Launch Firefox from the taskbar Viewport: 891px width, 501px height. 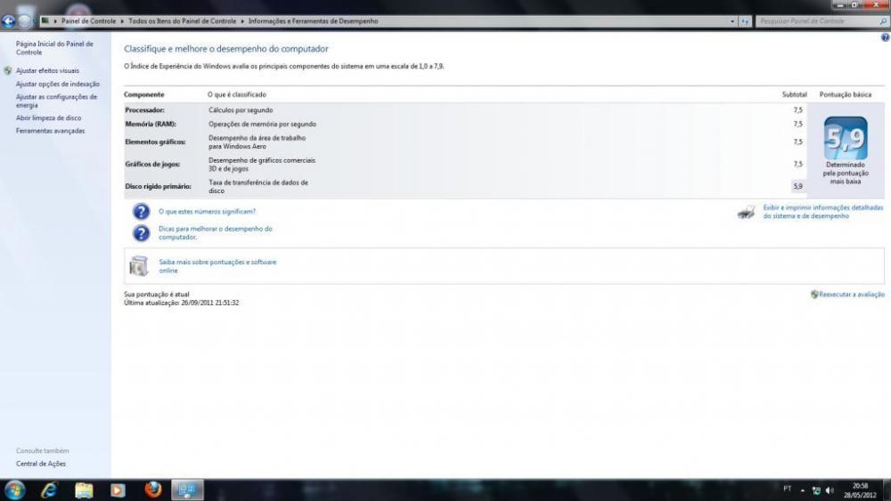click(x=152, y=489)
